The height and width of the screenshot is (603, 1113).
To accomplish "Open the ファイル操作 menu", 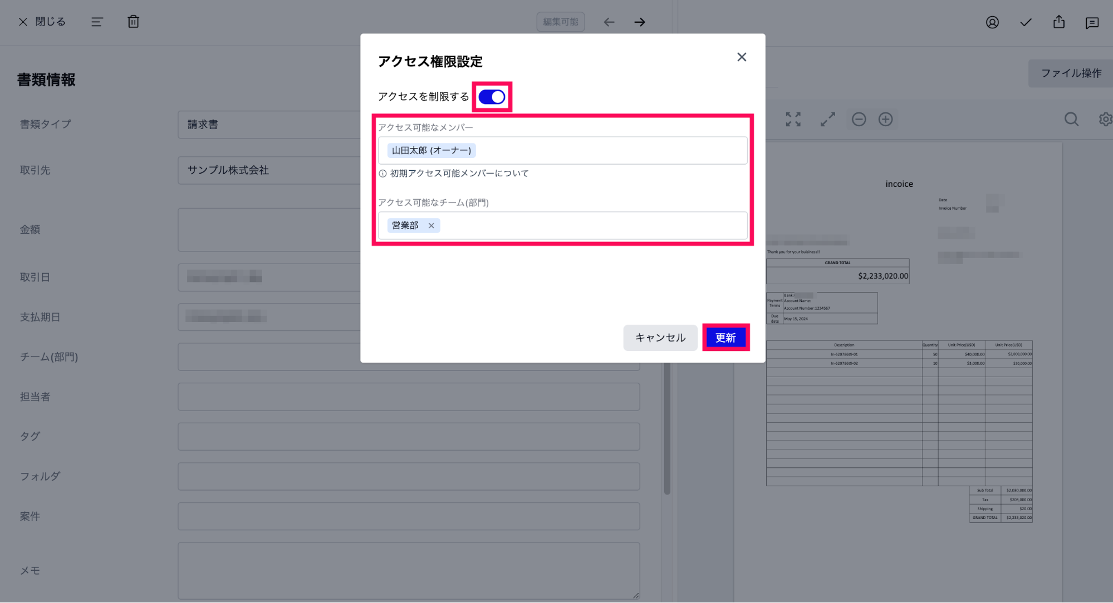I will [x=1071, y=73].
